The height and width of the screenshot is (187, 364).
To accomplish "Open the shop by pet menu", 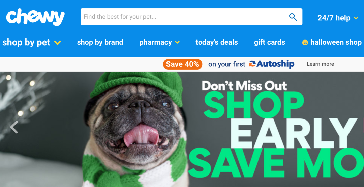I will click(x=26, y=42).
